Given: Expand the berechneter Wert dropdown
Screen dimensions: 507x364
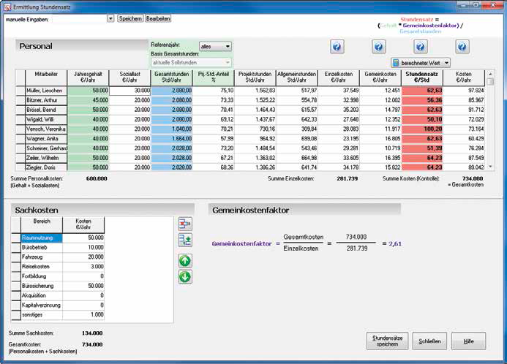Looking at the screenshot, I should click(x=446, y=63).
